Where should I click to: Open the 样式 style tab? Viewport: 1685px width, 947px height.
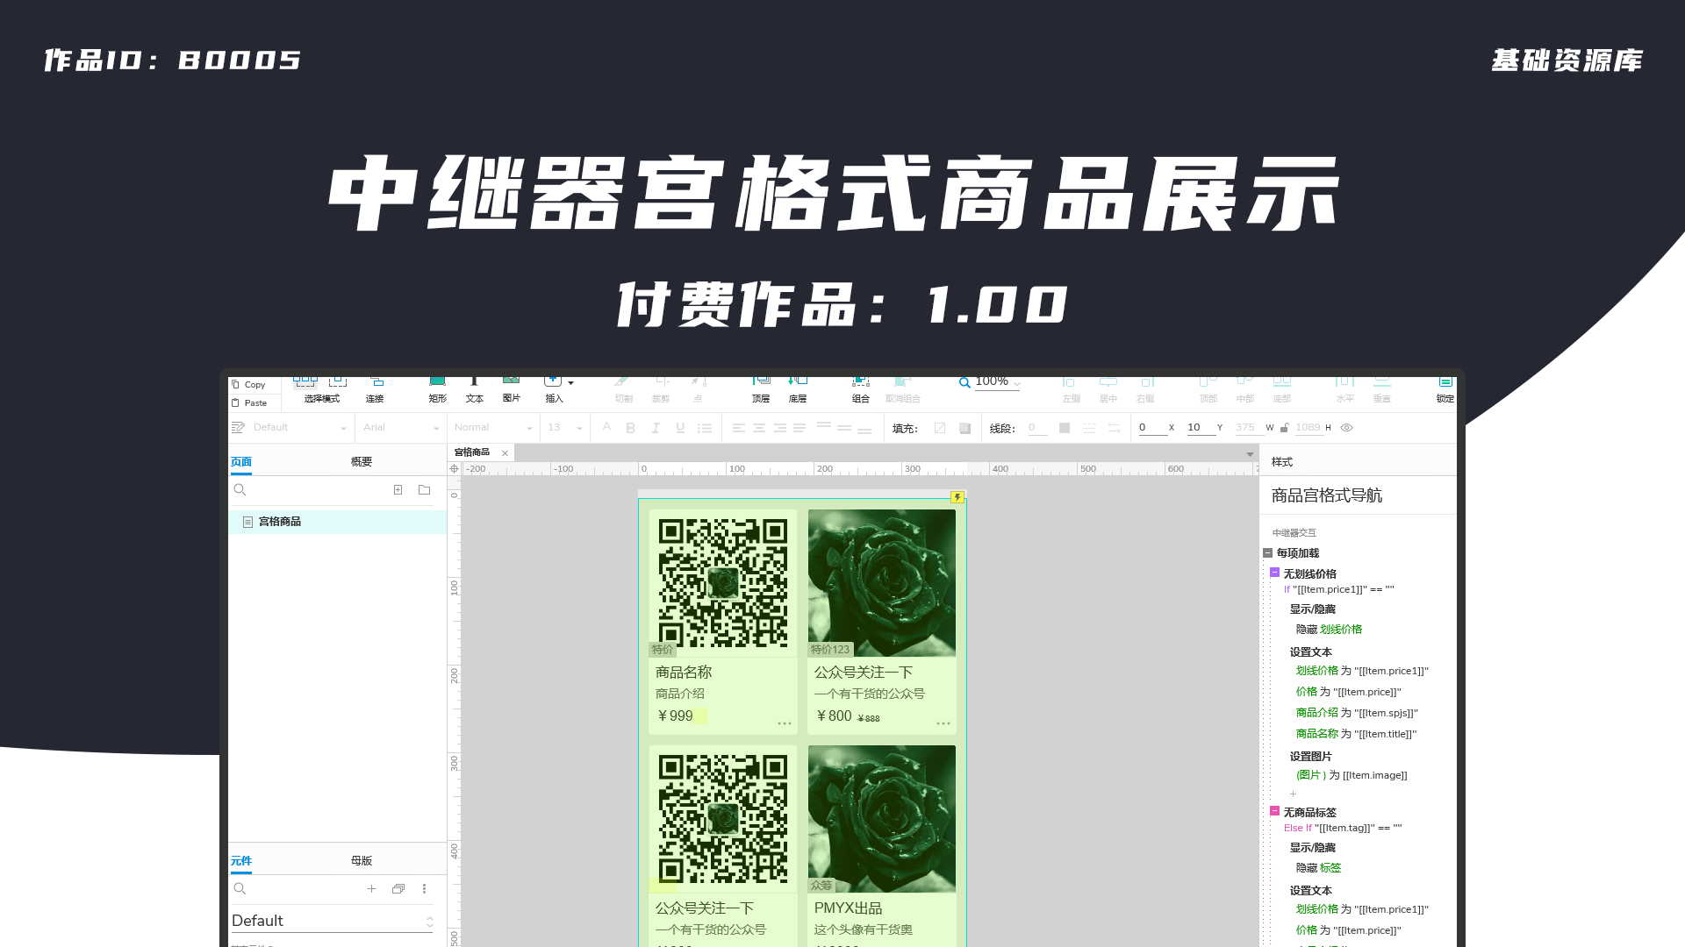coord(1282,462)
